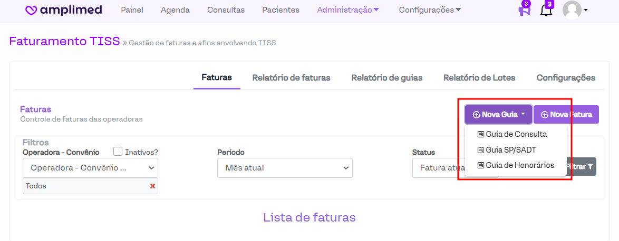Open the megaphone announcements icon
The width and height of the screenshot is (619, 241).
(x=524, y=11)
